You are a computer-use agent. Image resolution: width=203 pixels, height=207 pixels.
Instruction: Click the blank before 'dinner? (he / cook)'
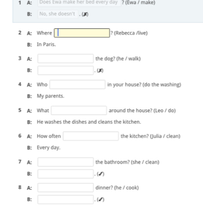66,187
